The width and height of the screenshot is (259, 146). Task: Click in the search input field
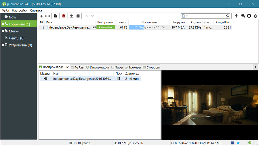206,16
